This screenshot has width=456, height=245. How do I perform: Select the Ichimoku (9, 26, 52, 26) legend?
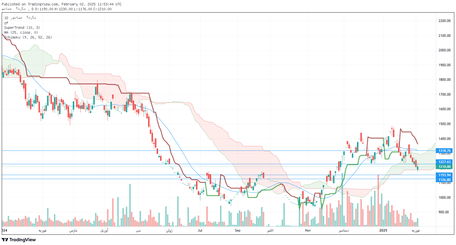(x=28, y=37)
